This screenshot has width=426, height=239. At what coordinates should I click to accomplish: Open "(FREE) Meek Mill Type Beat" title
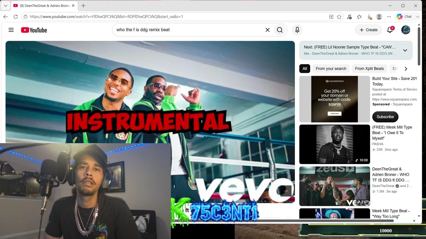point(392,133)
